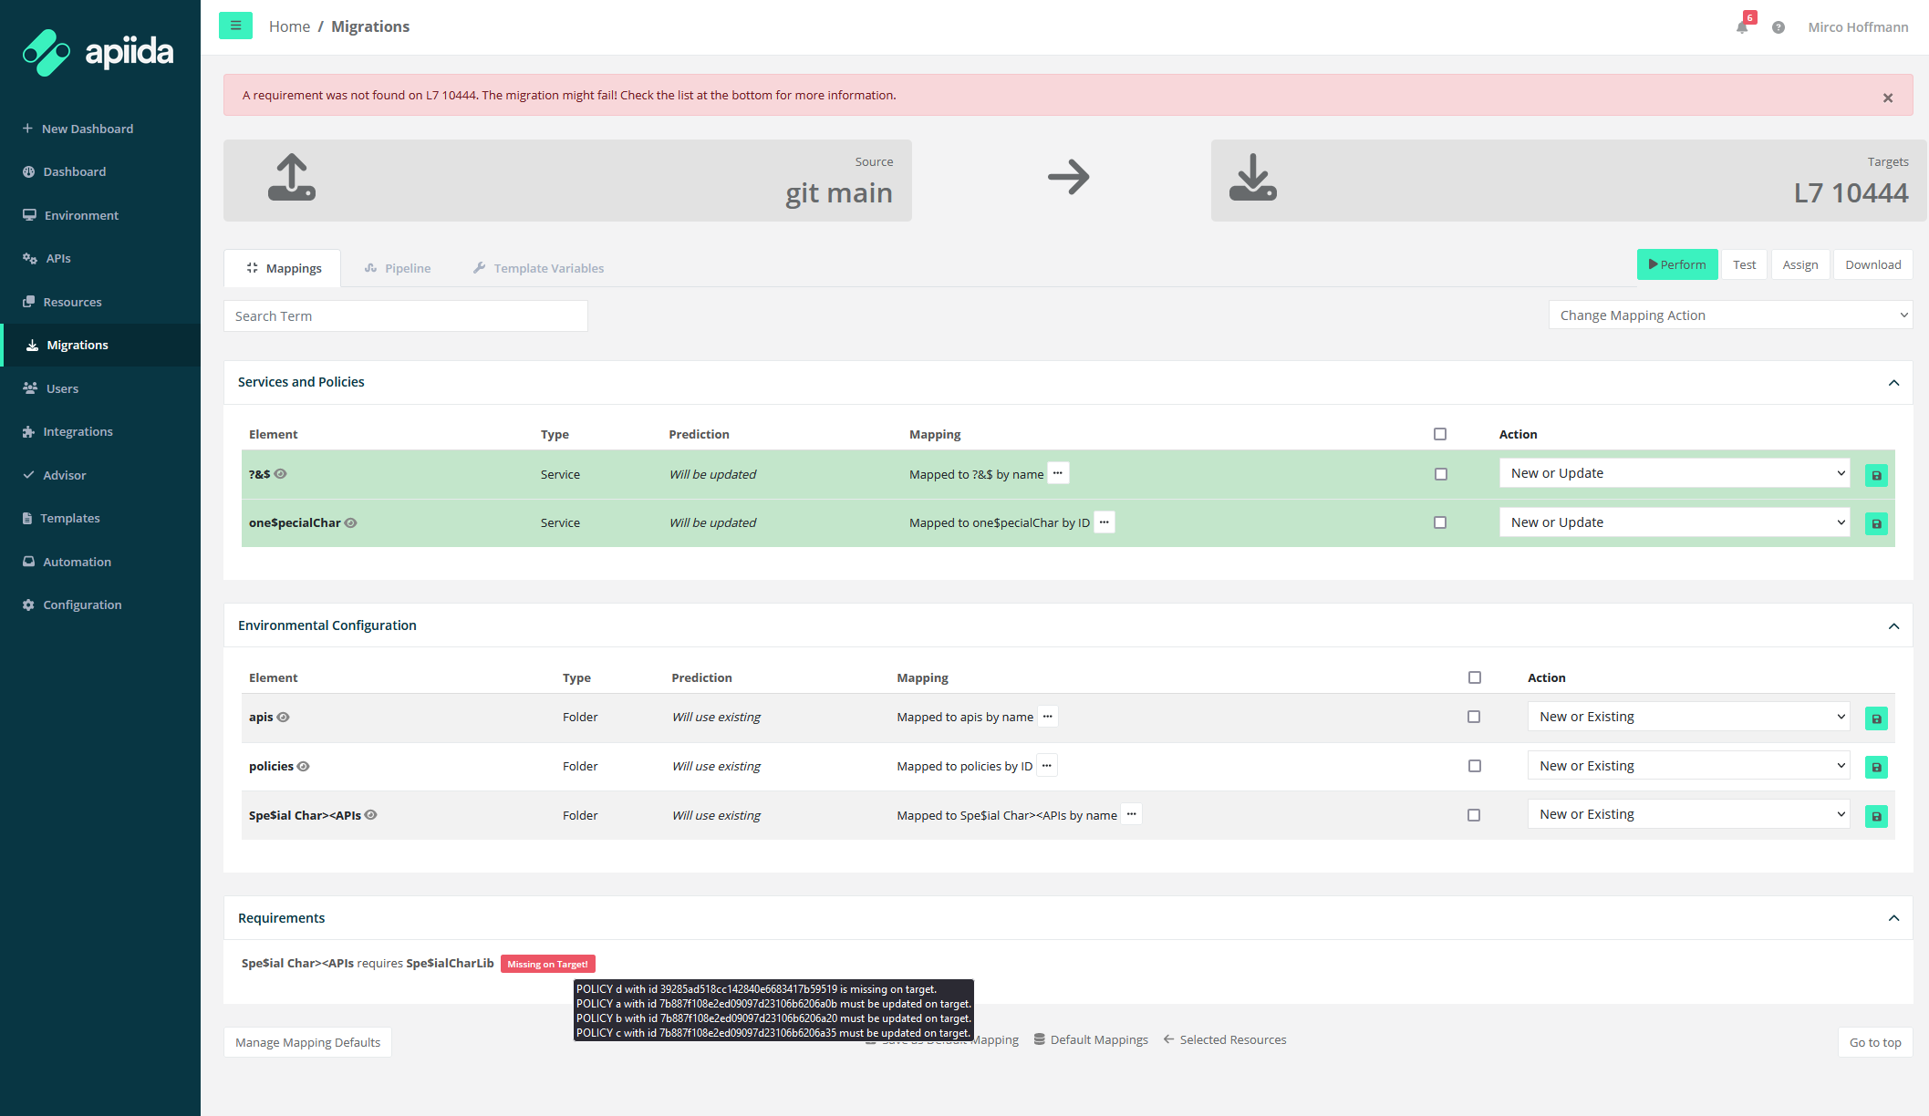Viewport: 1929px width, 1116px height.
Task: Check the checkbox for ?&$ service row
Action: click(1440, 474)
